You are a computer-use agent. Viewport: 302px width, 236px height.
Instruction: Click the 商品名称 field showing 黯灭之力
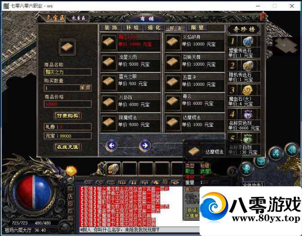pos(68,72)
